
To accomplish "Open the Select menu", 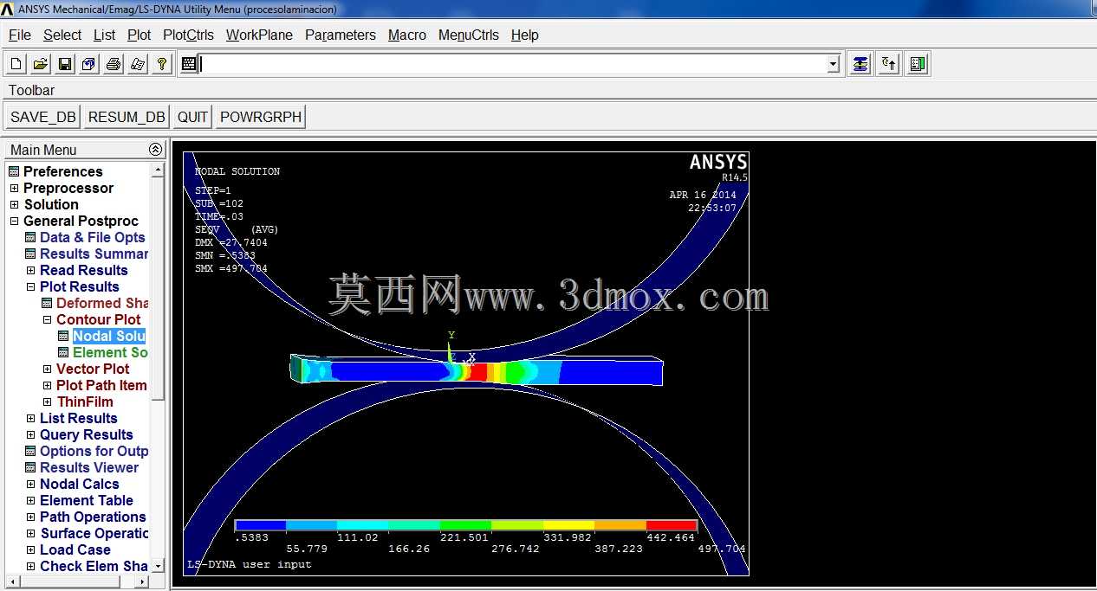I will pyautogui.click(x=62, y=35).
